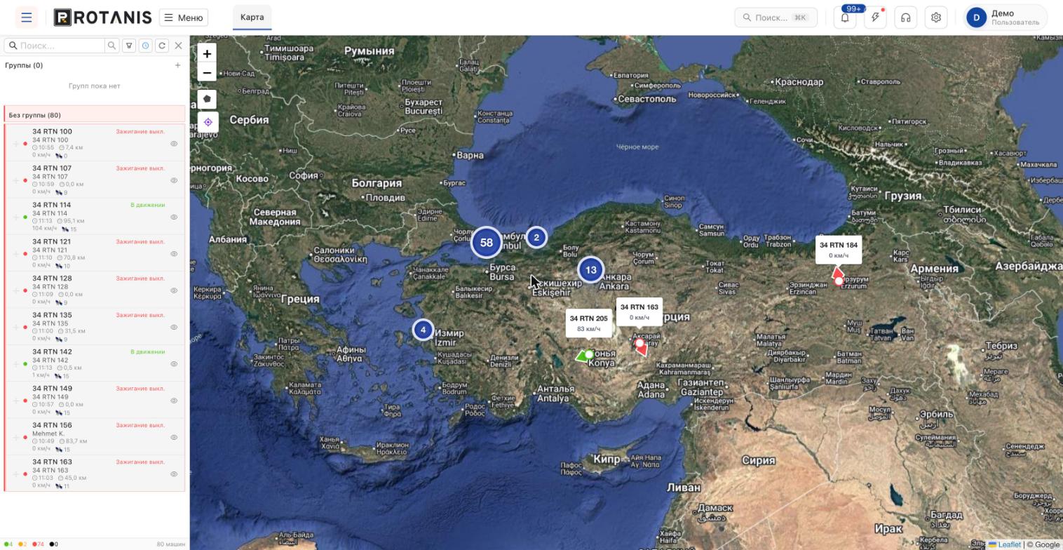
Task: Close the vehicle list panel
Action: (178, 46)
